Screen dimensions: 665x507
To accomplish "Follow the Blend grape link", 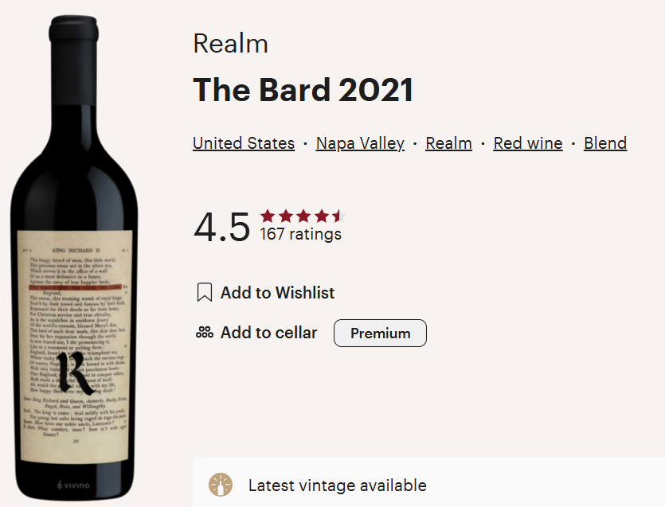I will 605,143.
